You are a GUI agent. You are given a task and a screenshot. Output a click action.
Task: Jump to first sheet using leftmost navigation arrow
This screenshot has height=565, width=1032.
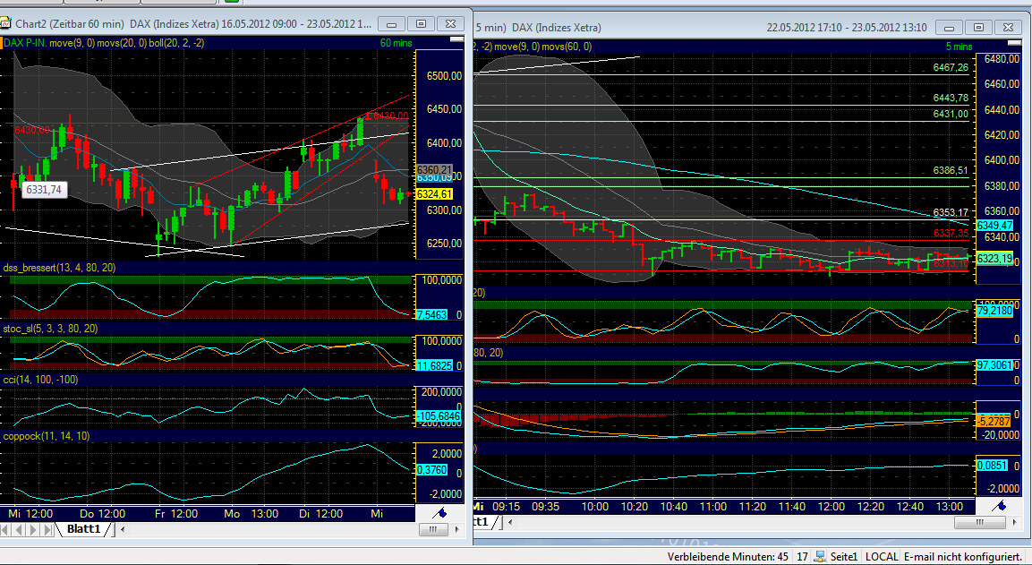tap(5, 529)
